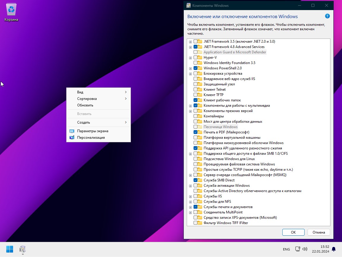
Task: Enable Подсистема Windows для Linux checkbox
Action: pyautogui.click(x=195, y=159)
